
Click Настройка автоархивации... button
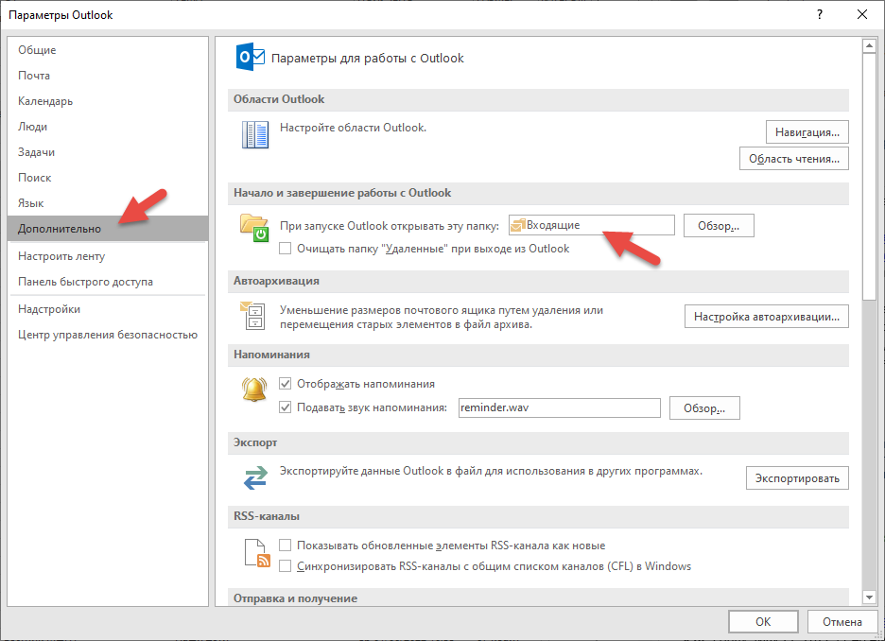click(x=767, y=317)
